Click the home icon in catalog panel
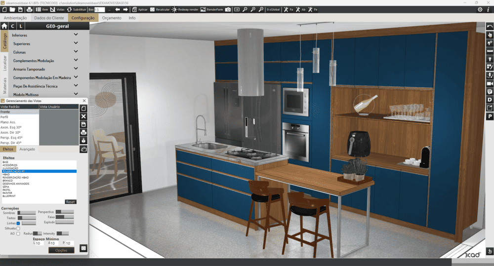 (4, 26)
